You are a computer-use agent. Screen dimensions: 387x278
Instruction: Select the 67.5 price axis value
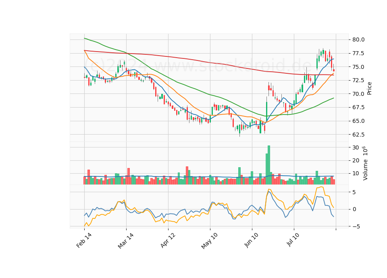pyautogui.click(x=358, y=107)
